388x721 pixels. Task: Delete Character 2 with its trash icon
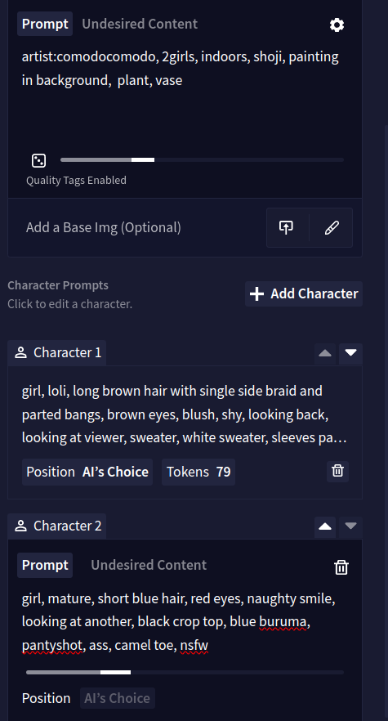[341, 567]
